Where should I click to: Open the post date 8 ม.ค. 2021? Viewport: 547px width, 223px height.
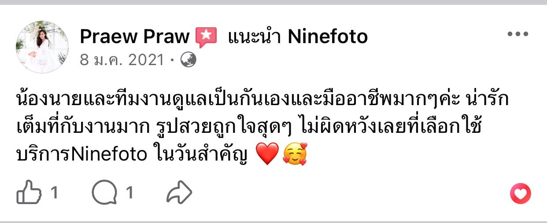coord(122,59)
